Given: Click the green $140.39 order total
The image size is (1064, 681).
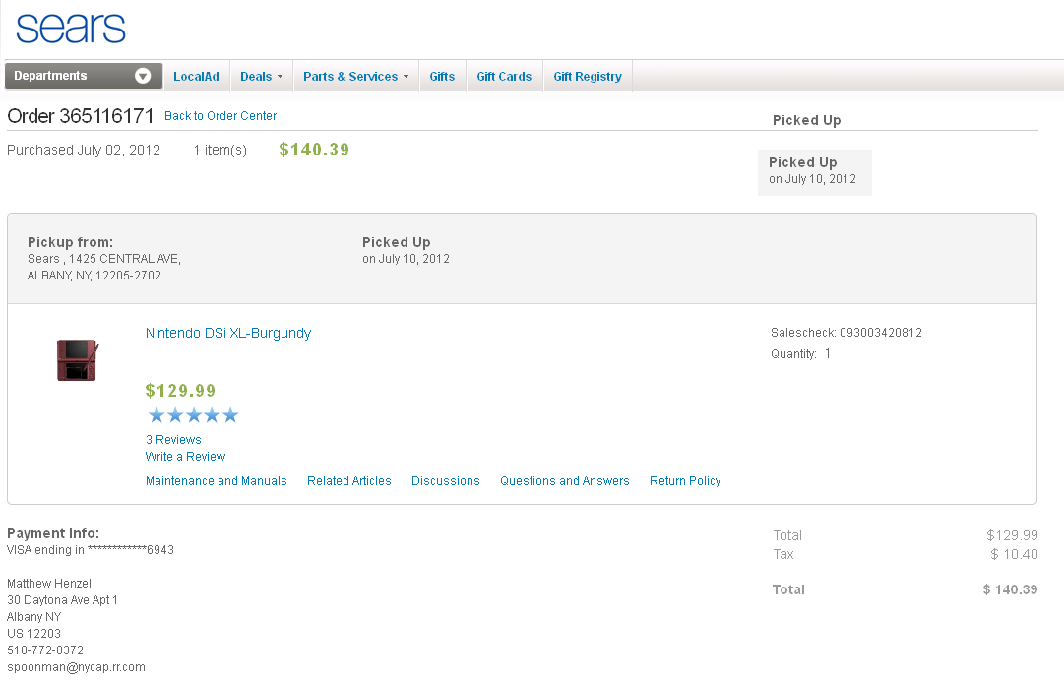Looking at the screenshot, I should [x=314, y=150].
